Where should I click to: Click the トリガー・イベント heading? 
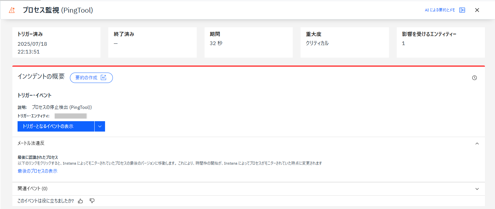tap(34, 95)
